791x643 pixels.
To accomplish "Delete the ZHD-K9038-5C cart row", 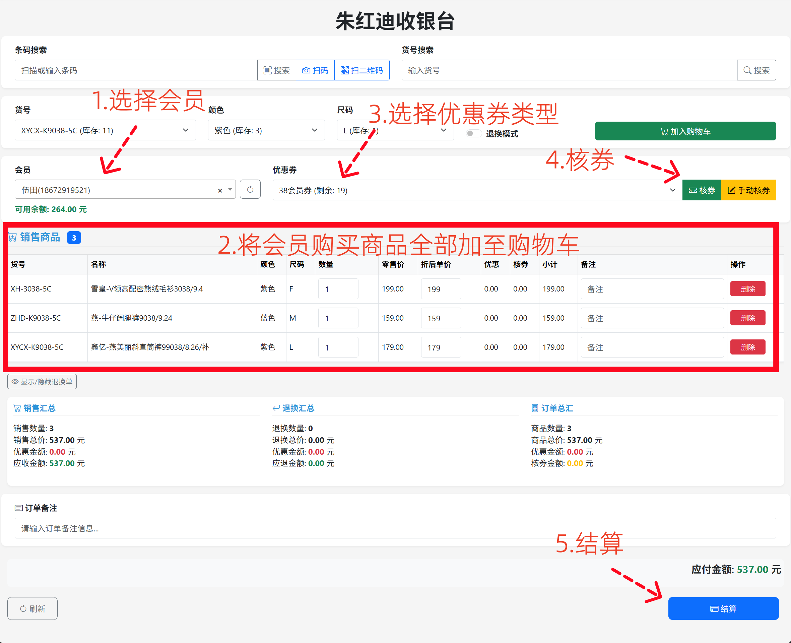I will pos(747,318).
